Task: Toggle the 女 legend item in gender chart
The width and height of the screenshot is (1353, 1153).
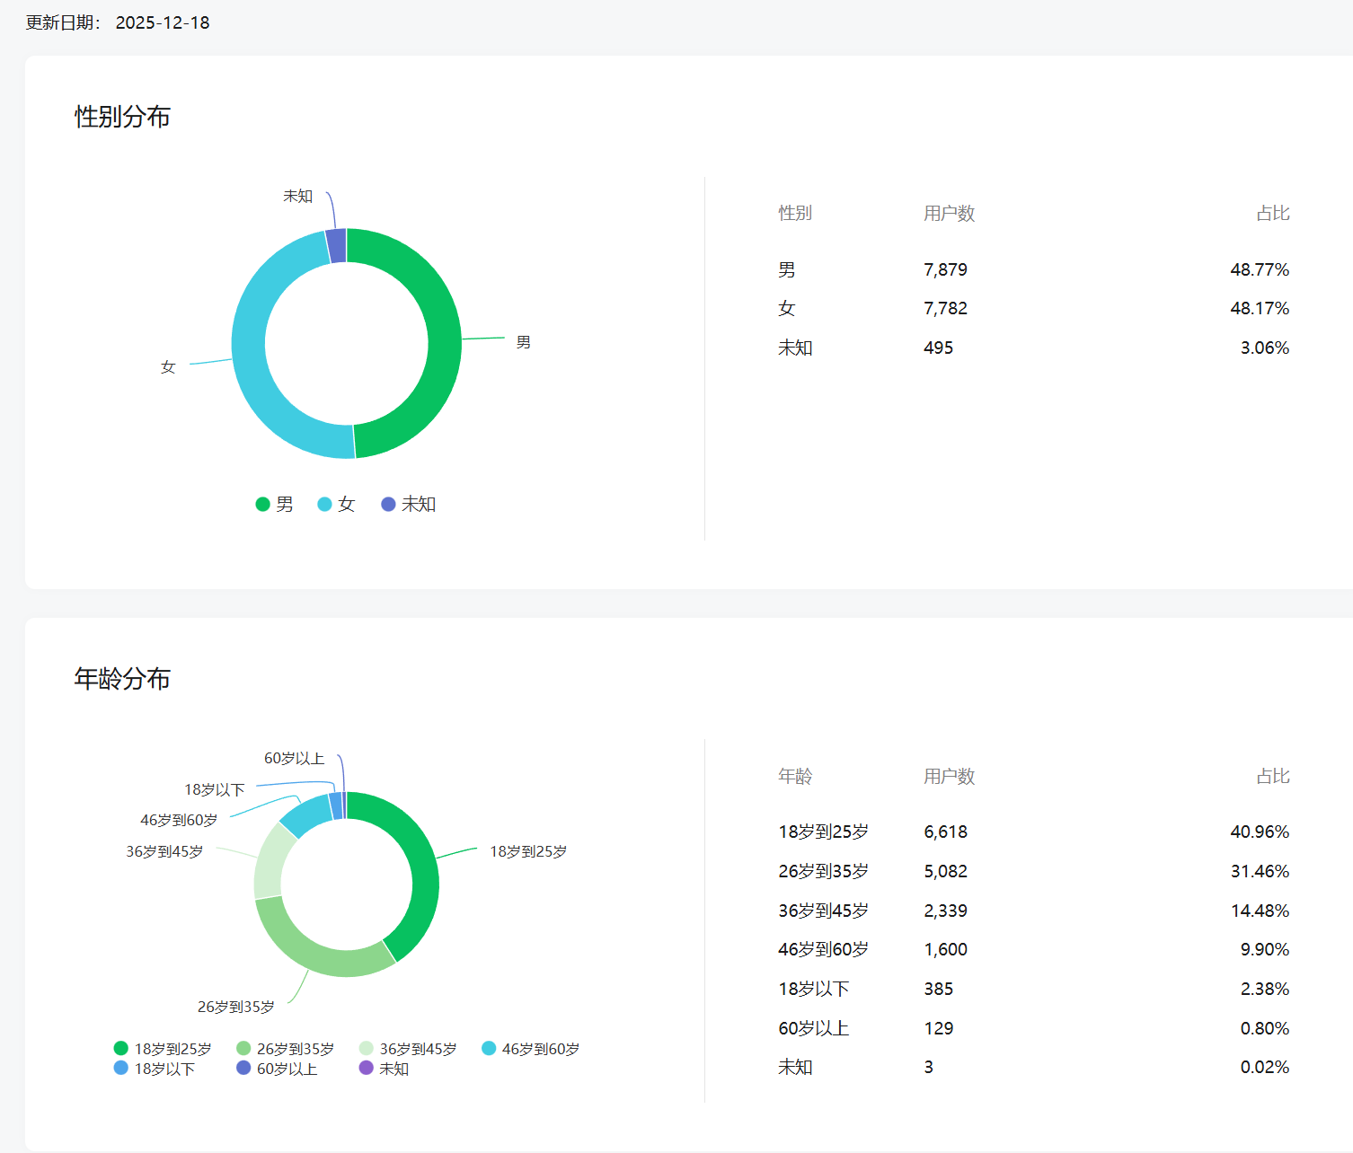Action: click(x=337, y=505)
